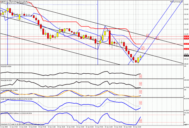The width and height of the screenshot is (189, 128).
Task: Click the up-arrow marker in the Mom(14) panel
Action: (x=140, y=84)
